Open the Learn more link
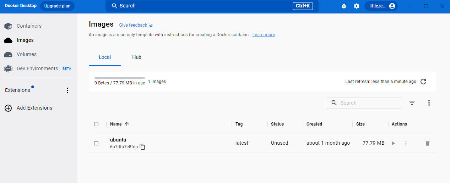The image size is (450, 183). click(x=264, y=35)
